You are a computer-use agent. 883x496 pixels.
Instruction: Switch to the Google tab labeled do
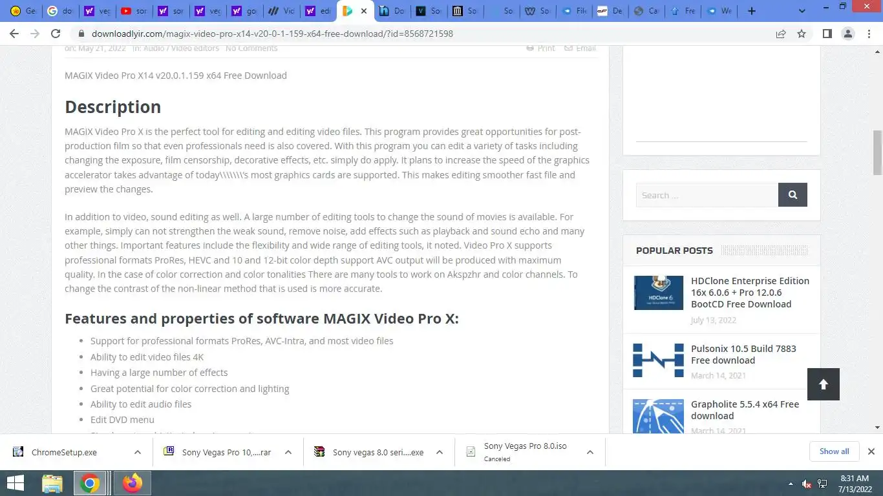(60, 11)
